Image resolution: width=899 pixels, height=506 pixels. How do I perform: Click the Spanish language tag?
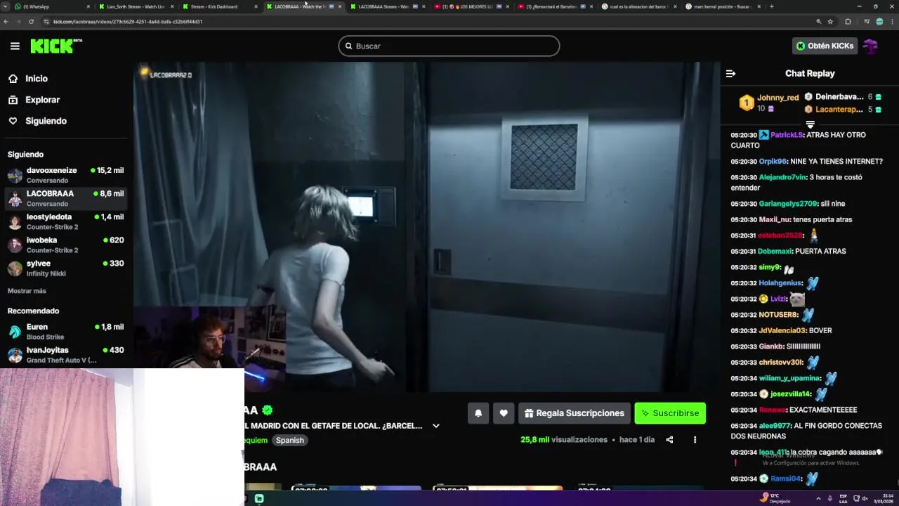289,440
